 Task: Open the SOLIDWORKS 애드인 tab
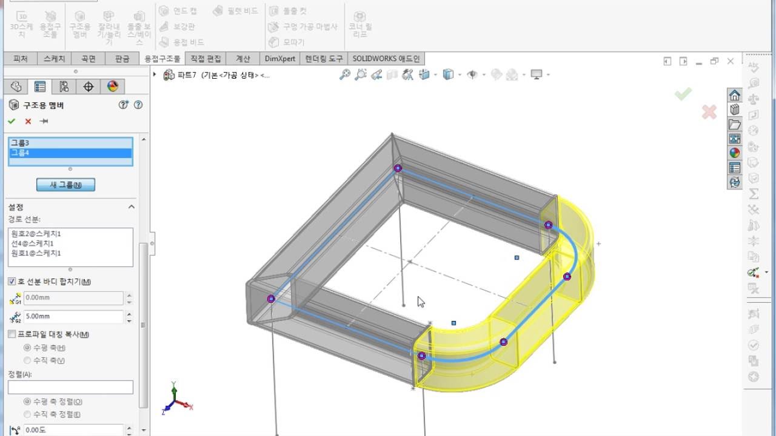point(387,59)
